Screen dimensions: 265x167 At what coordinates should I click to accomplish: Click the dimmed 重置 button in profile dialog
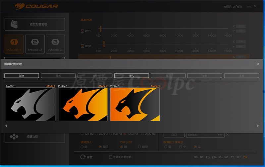(x=241, y=76)
